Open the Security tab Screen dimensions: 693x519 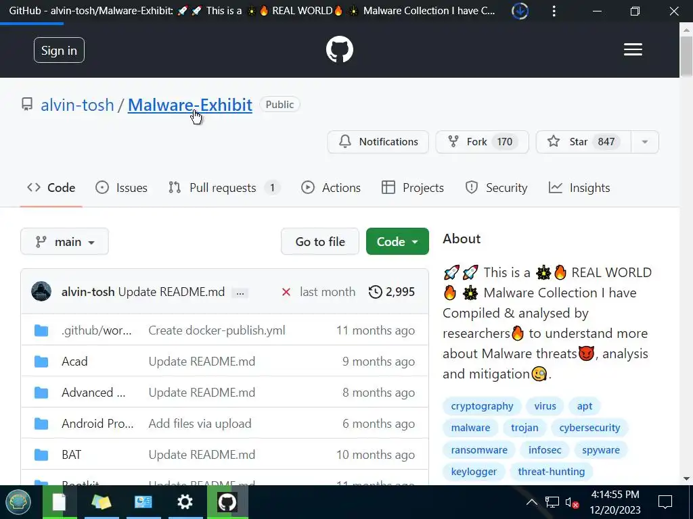pyautogui.click(x=496, y=188)
